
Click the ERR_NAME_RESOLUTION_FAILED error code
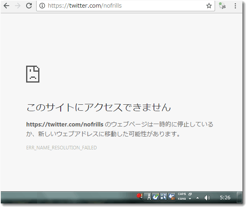(61, 147)
